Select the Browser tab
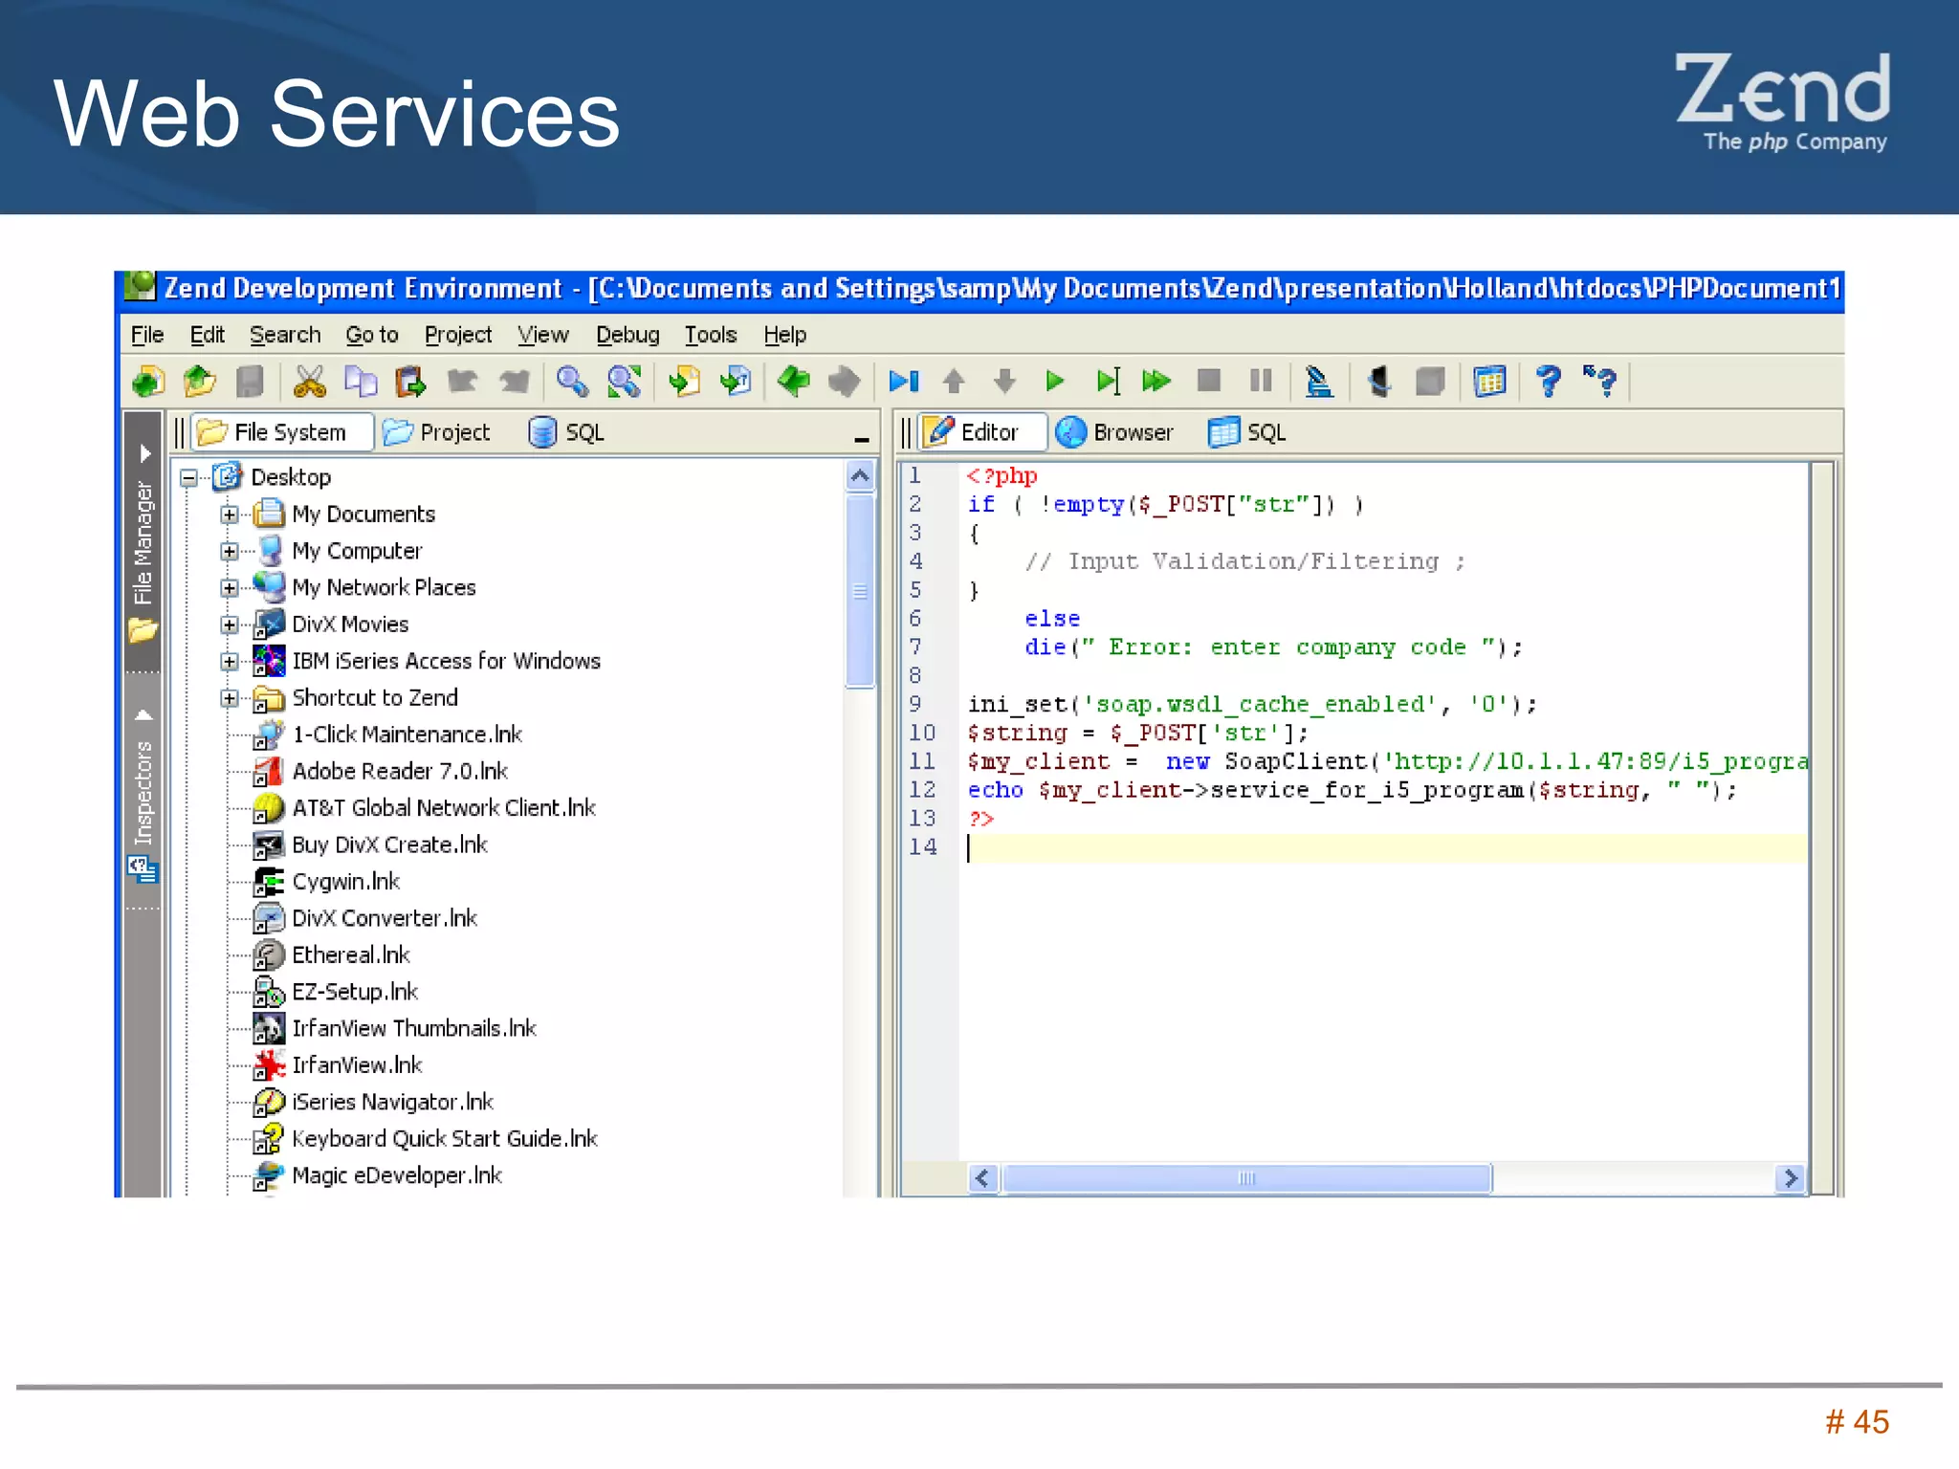The image size is (1959, 1469). 1115,432
